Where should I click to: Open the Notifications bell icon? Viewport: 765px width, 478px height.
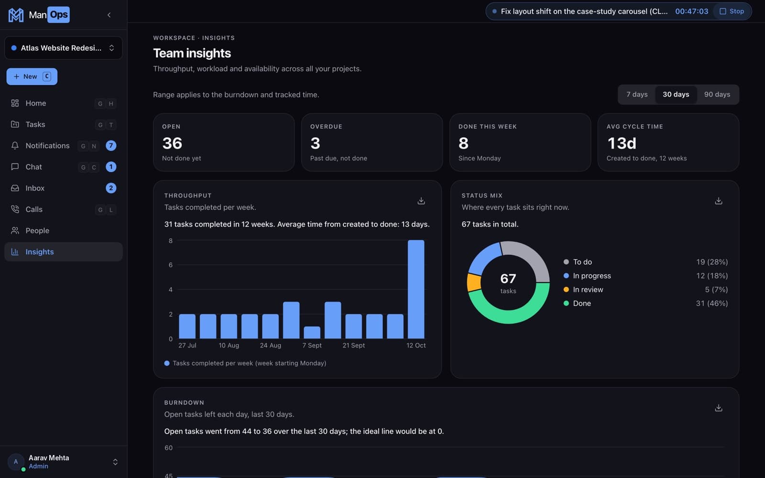pos(15,145)
